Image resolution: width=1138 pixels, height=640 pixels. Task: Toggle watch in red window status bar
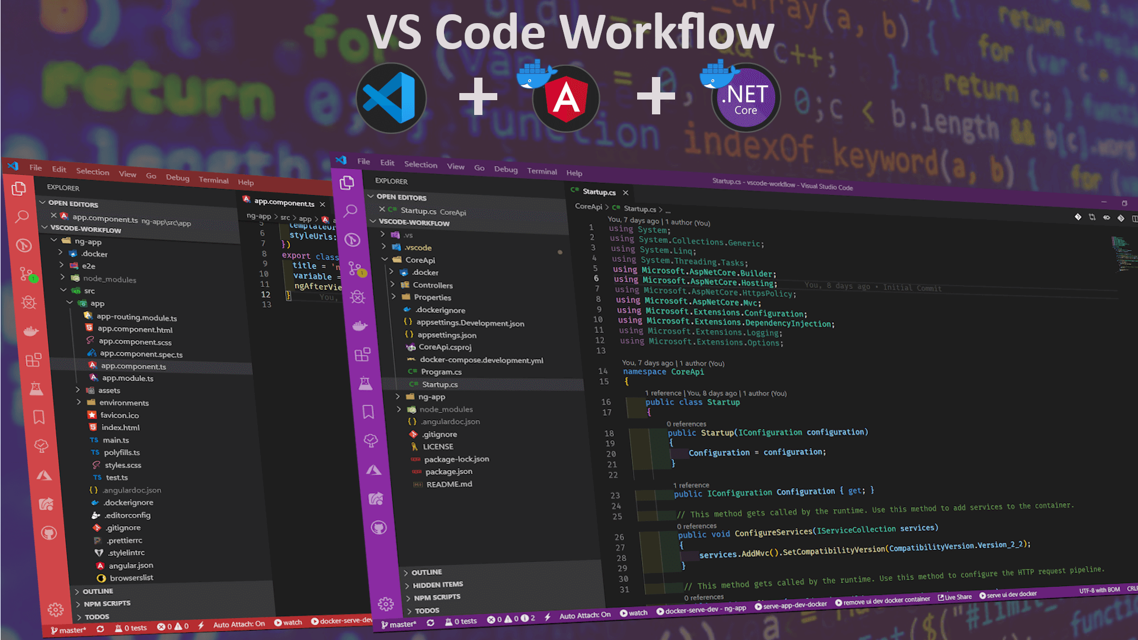[x=288, y=623]
